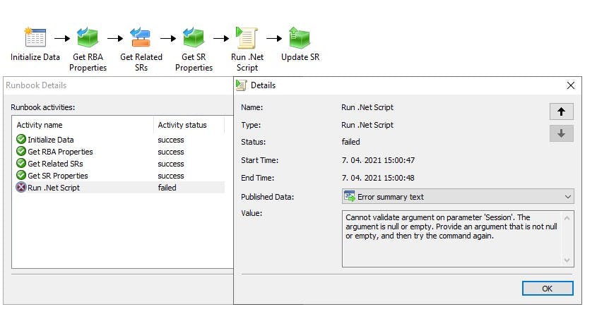
Task: Select the Get SR Properties activity icon
Action: tap(194, 37)
